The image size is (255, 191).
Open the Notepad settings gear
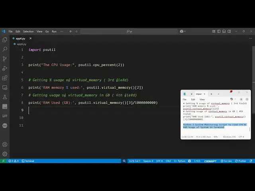pyautogui.click(x=247, y=99)
